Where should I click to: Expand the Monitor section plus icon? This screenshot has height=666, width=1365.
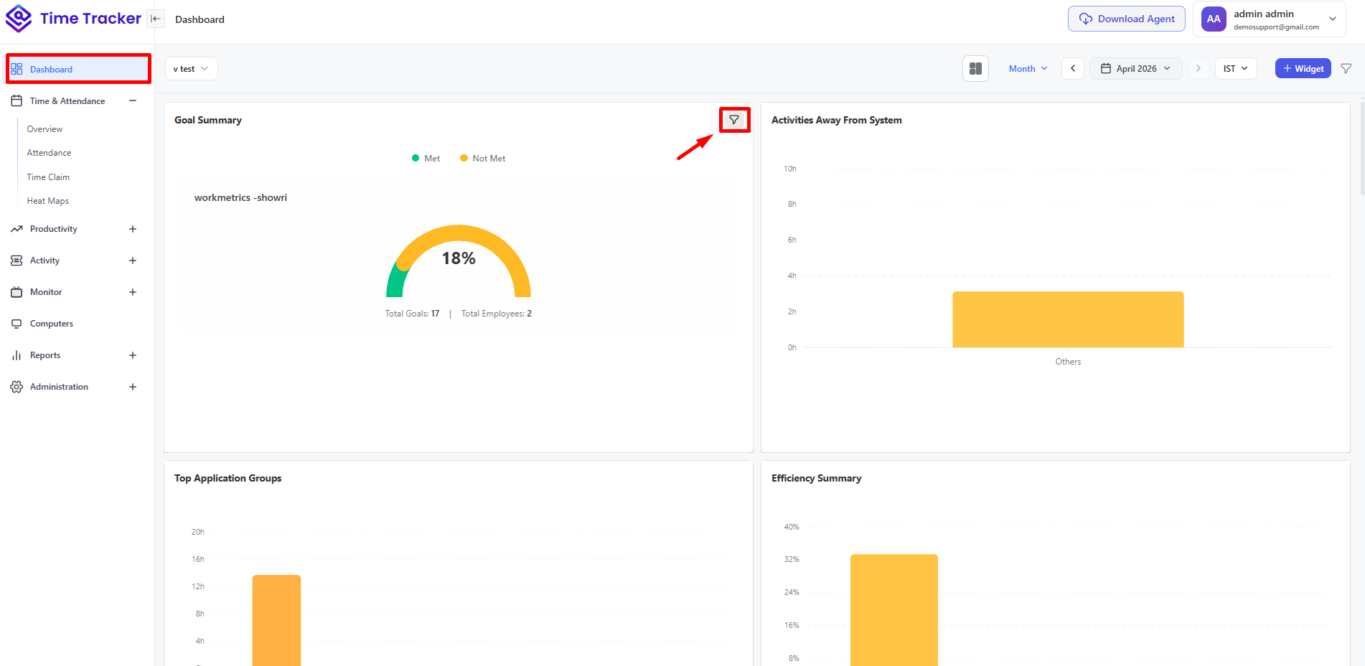[x=133, y=292]
